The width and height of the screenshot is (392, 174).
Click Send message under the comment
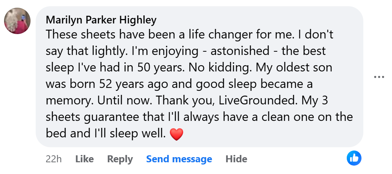tap(179, 159)
